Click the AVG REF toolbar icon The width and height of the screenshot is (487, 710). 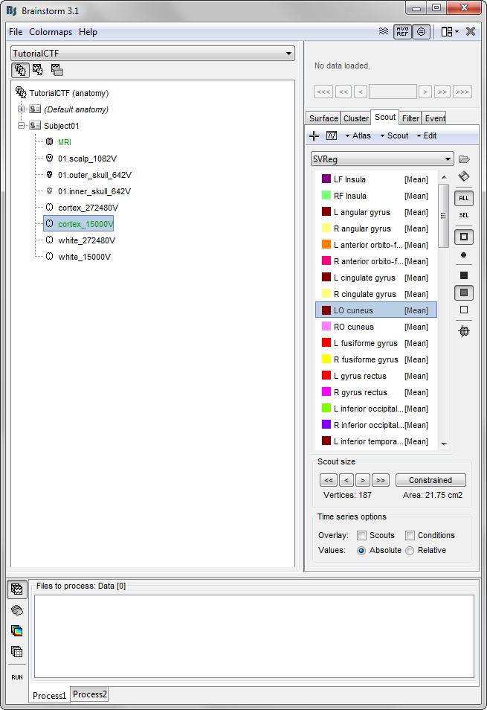point(401,31)
